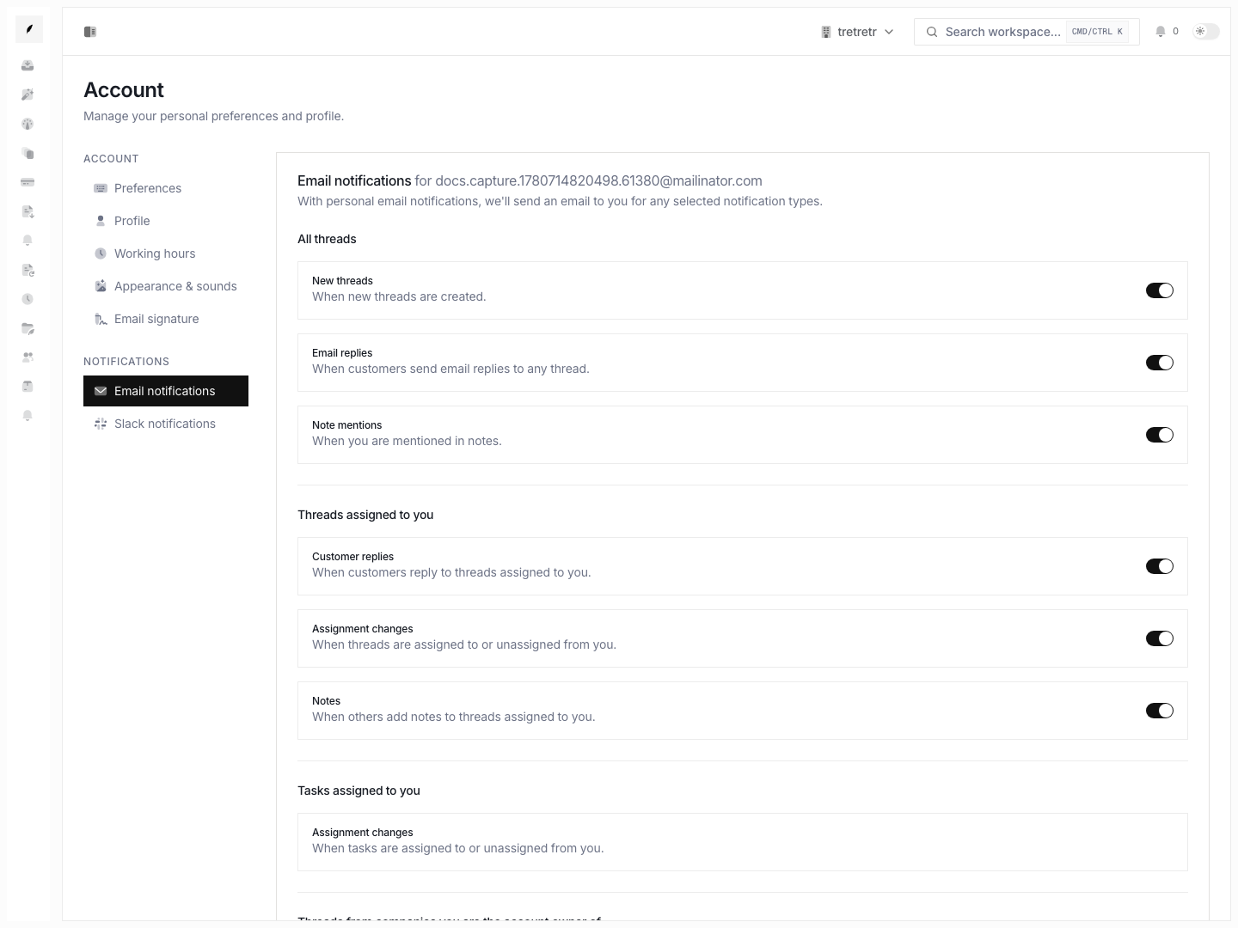Viewport: 1238px width, 928px height.
Task: Open the gauge dashboard icon in left rail
Action: [x=28, y=124]
